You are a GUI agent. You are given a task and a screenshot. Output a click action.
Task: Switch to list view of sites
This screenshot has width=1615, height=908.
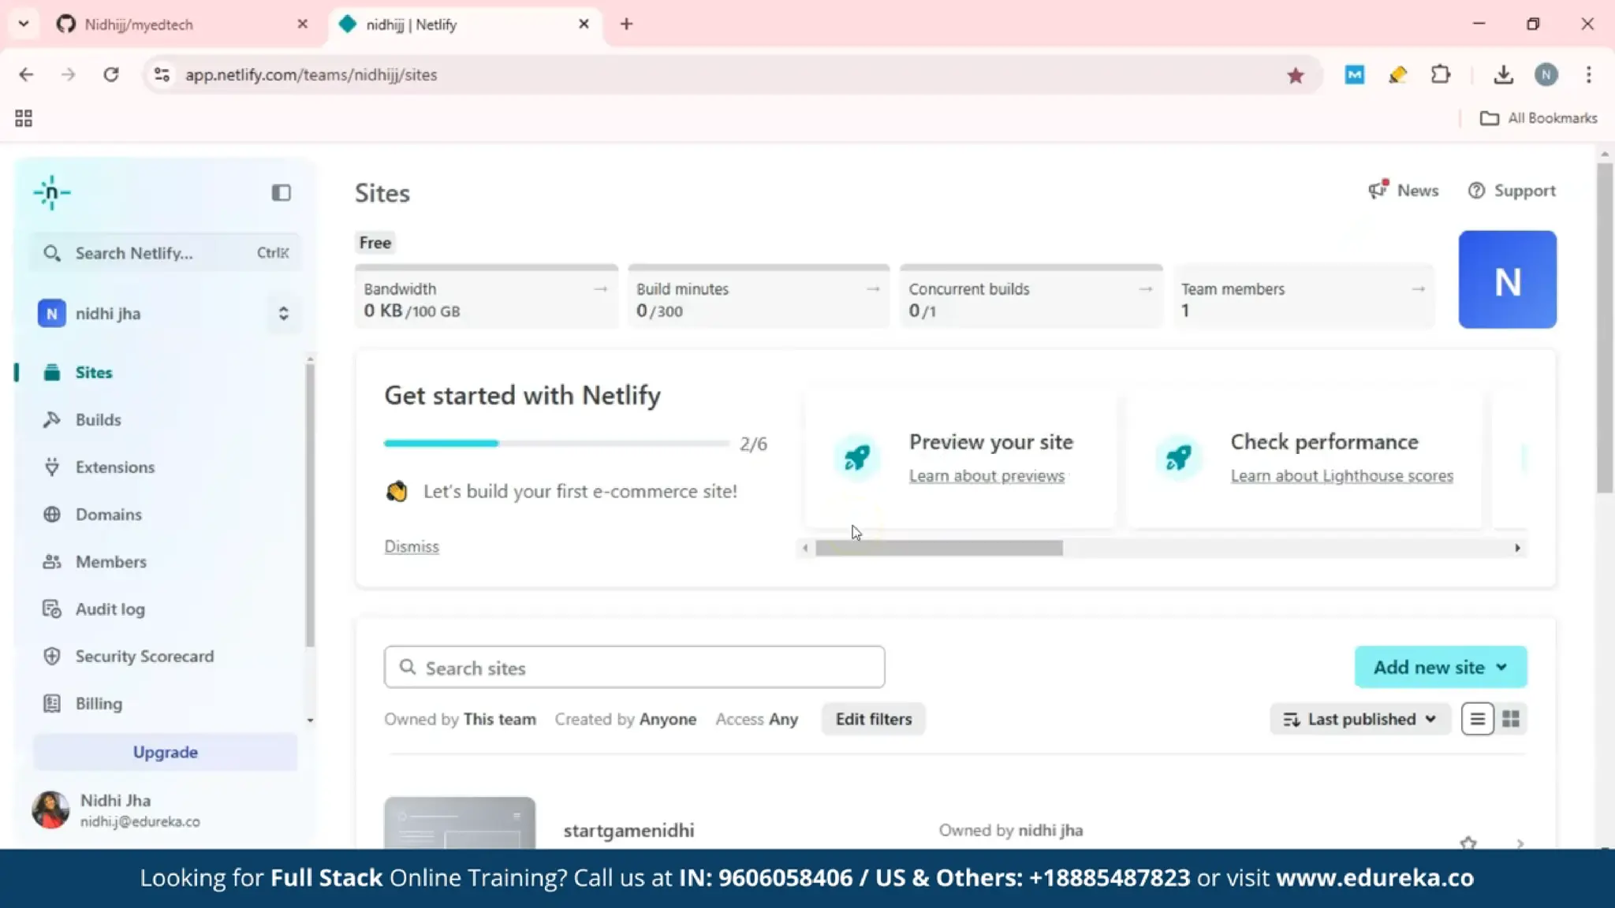tap(1477, 719)
